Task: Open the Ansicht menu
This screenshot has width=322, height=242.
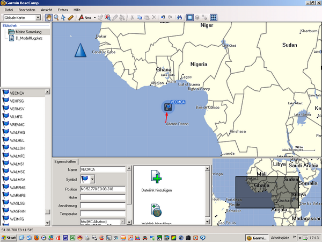Action: coord(46,10)
